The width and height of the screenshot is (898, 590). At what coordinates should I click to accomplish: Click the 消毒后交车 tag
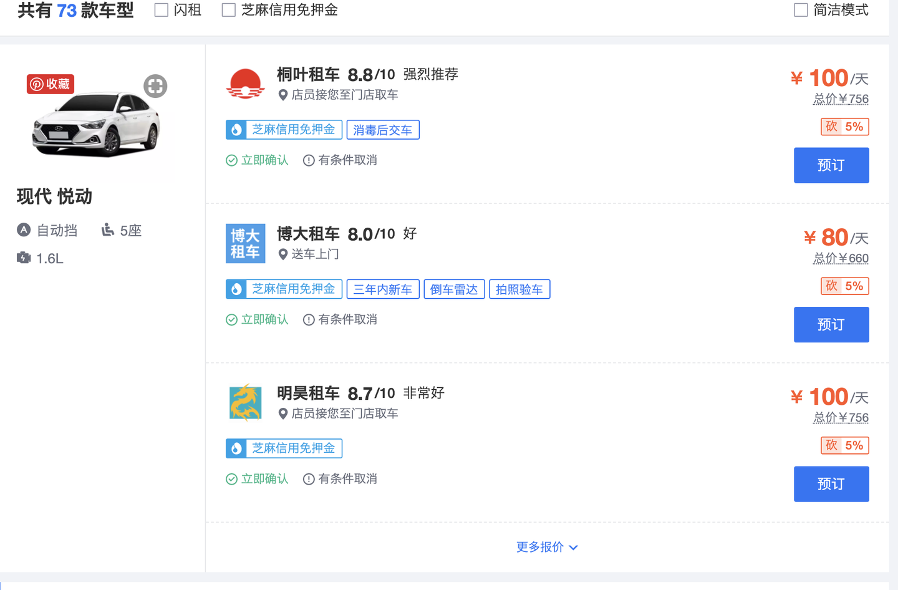click(x=383, y=130)
